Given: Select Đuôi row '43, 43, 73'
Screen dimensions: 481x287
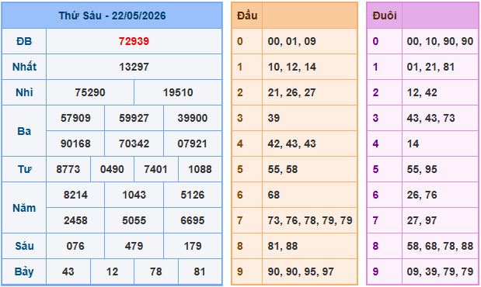Looking at the screenshot, I should point(431,118).
